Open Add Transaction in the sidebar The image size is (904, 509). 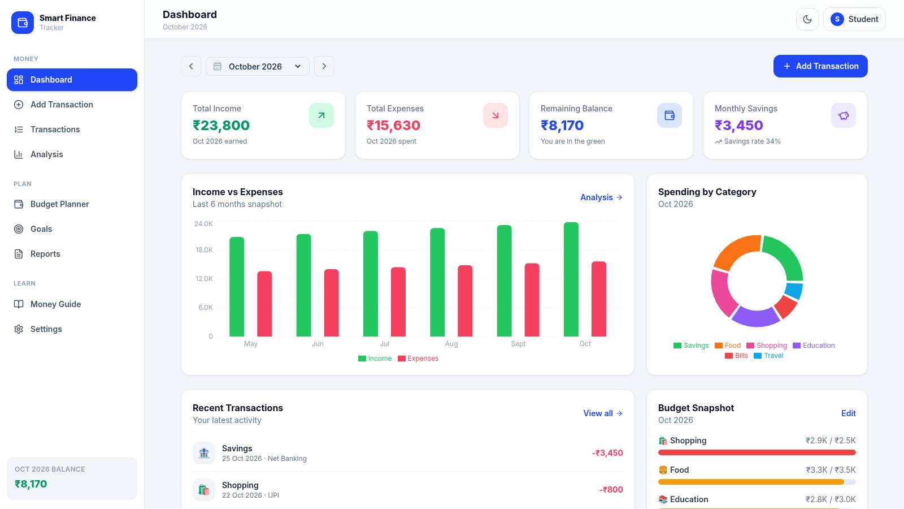pos(72,105)
